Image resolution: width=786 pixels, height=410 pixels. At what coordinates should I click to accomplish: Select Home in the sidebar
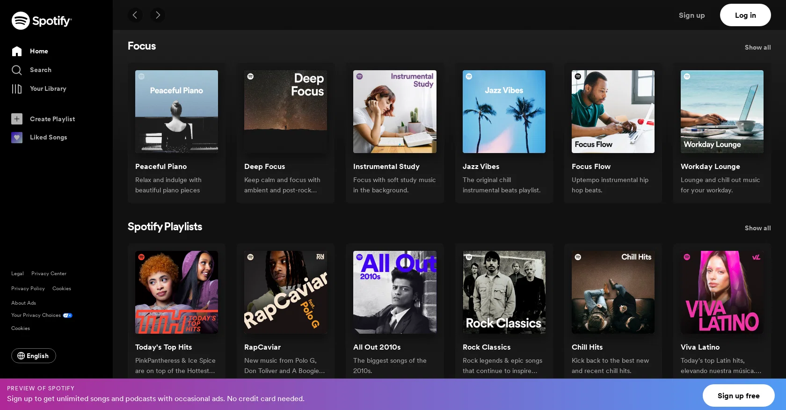tap(39, 51)
